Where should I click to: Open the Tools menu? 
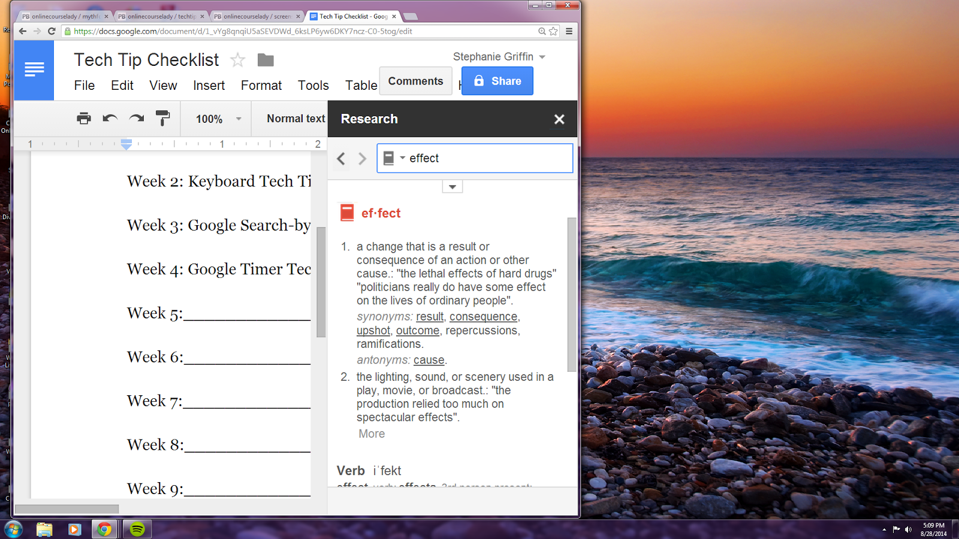tap(313, 86)
